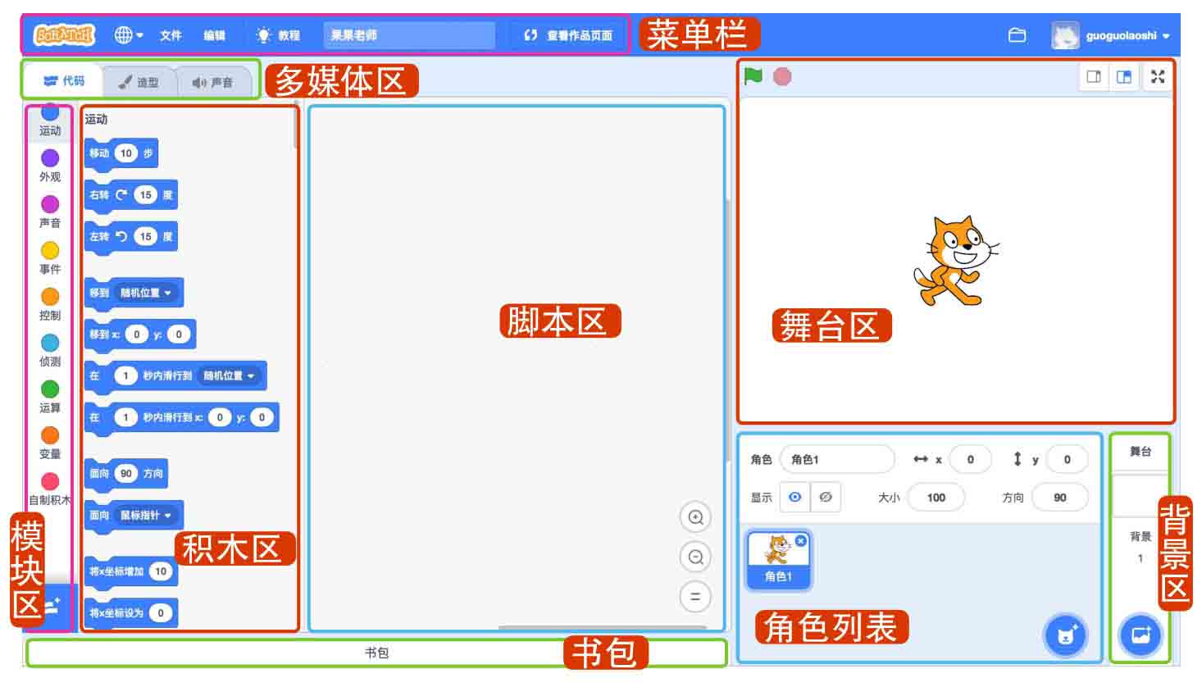This screenshot has height=687, width=1202.
Task: Switch to the 造型 tab
Action: tap(139, 82)
